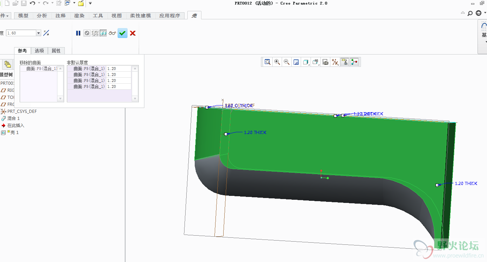Screen dimensions: 487x262
Task: Switch to the 渲染 ribbon tab
Action: tap(79, 16)
